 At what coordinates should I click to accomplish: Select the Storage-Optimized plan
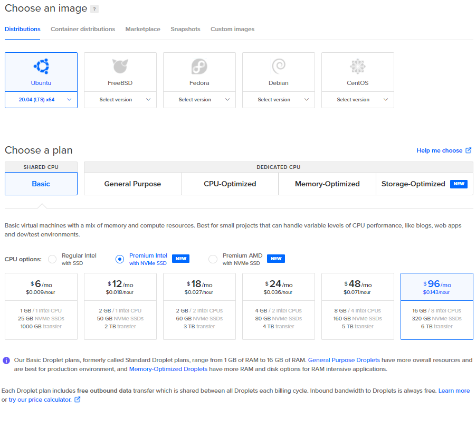(x=424, y=184)
